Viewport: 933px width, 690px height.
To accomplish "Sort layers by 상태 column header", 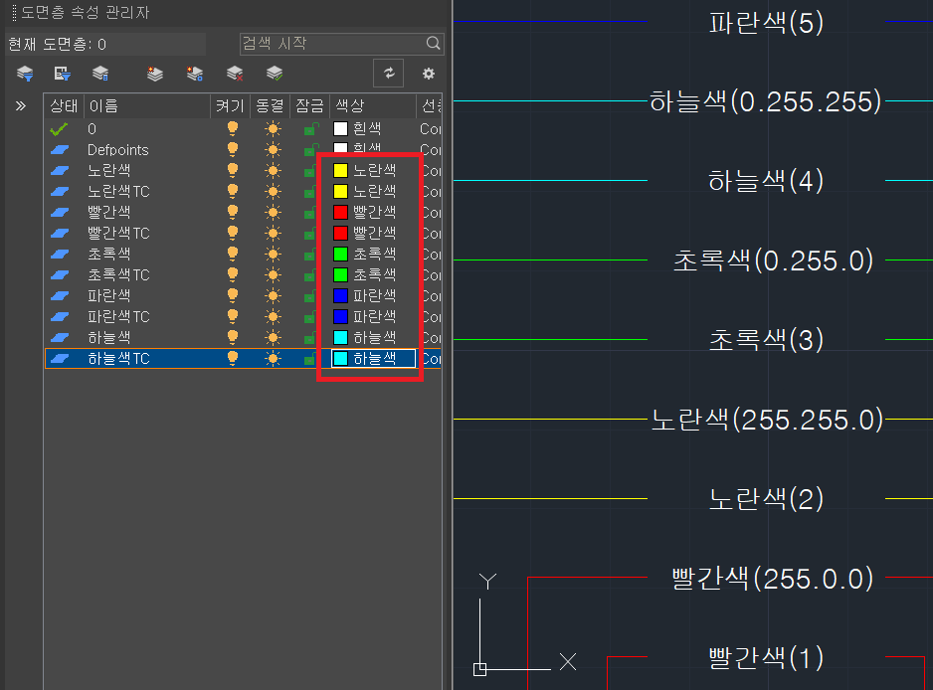I will click(64, 105).
